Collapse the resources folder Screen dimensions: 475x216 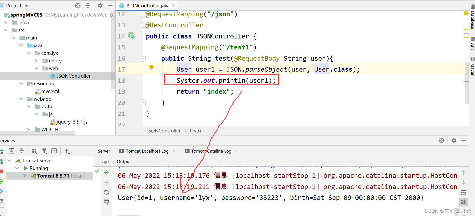point(21,84)
